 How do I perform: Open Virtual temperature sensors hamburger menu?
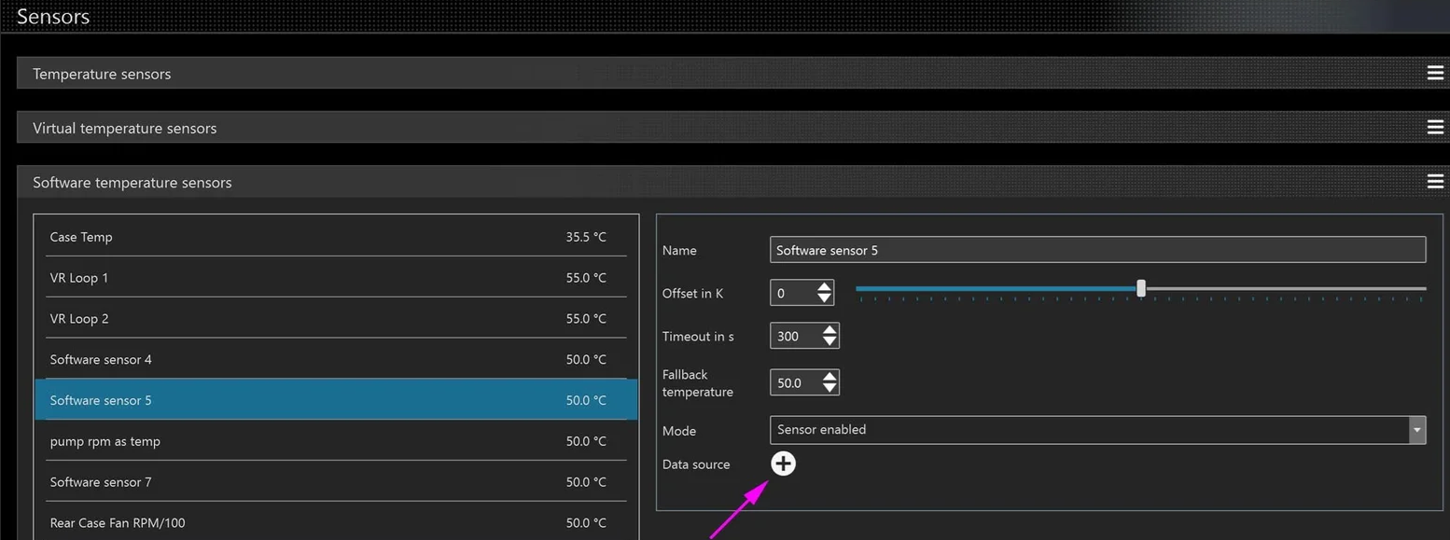pos(1435,128)
